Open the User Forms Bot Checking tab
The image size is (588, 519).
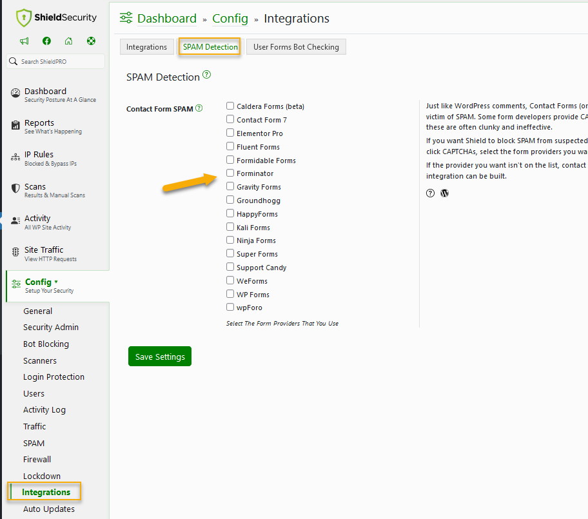tap(296, 47)
